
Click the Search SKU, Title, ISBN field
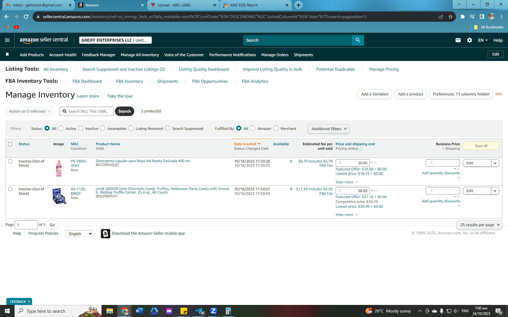(x=87, y=111)
